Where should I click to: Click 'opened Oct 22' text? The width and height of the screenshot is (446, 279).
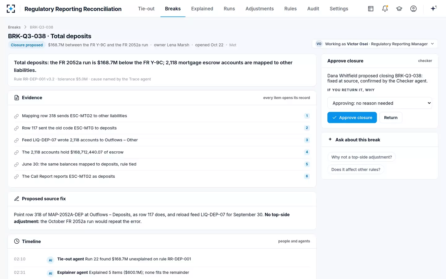(x=209, y=45)
